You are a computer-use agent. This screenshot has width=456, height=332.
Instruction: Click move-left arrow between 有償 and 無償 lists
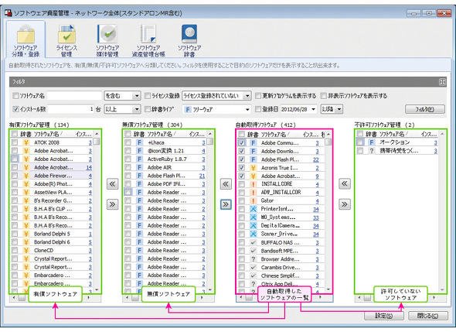113,183
